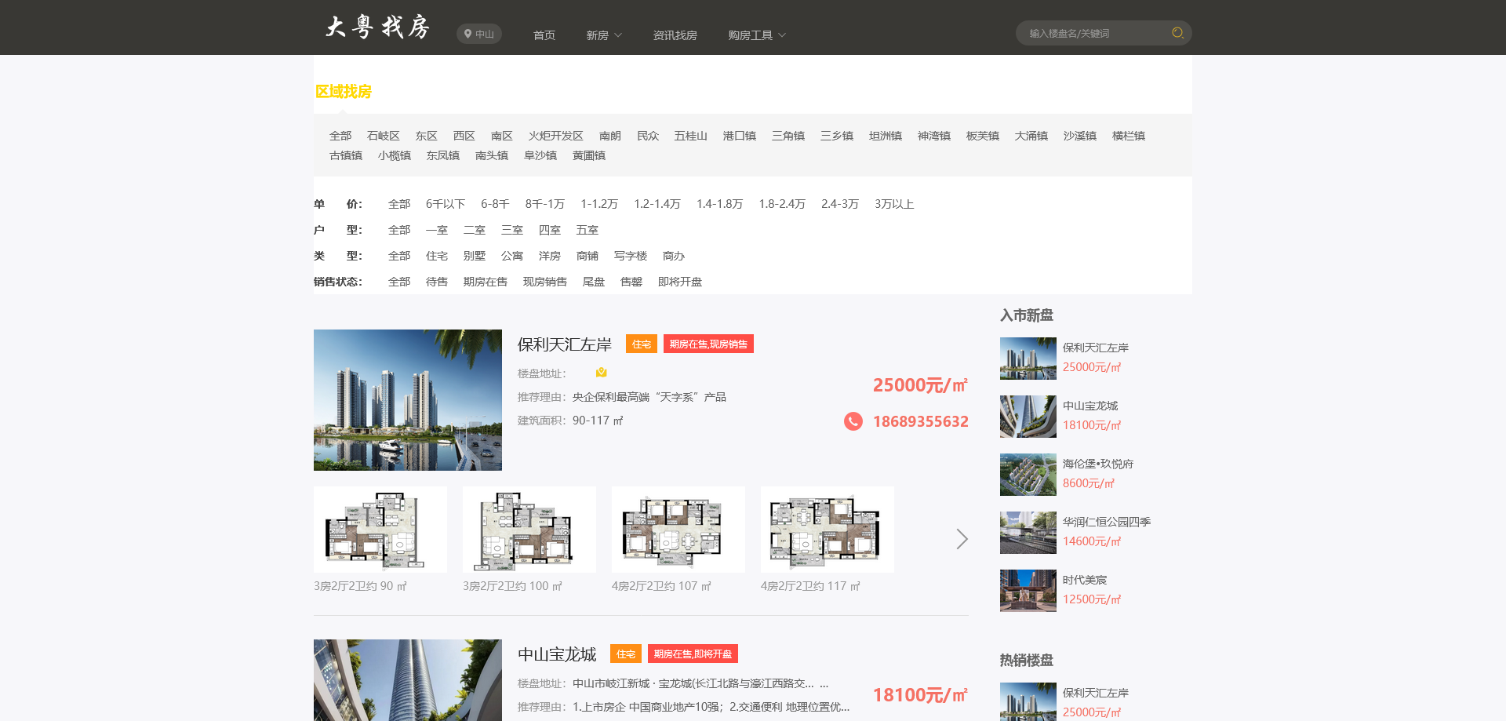Click the 3房2厅2卫约90㎡ floor plan thumbnail

point(380,529)
